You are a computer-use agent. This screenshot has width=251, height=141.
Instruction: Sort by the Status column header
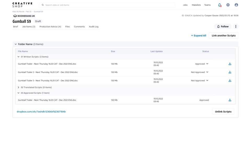[x=206, y=51]
